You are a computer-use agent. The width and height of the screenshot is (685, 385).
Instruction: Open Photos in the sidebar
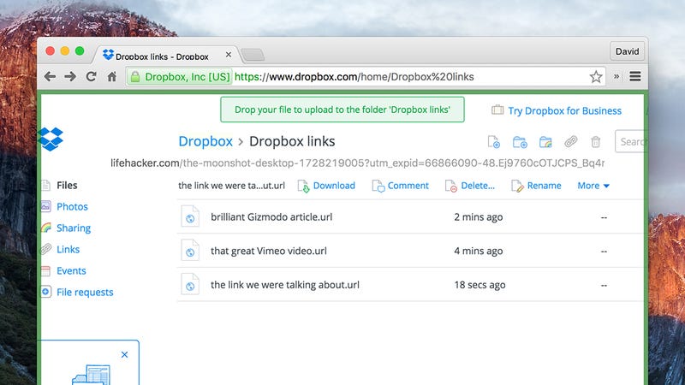tap(72, 206)
